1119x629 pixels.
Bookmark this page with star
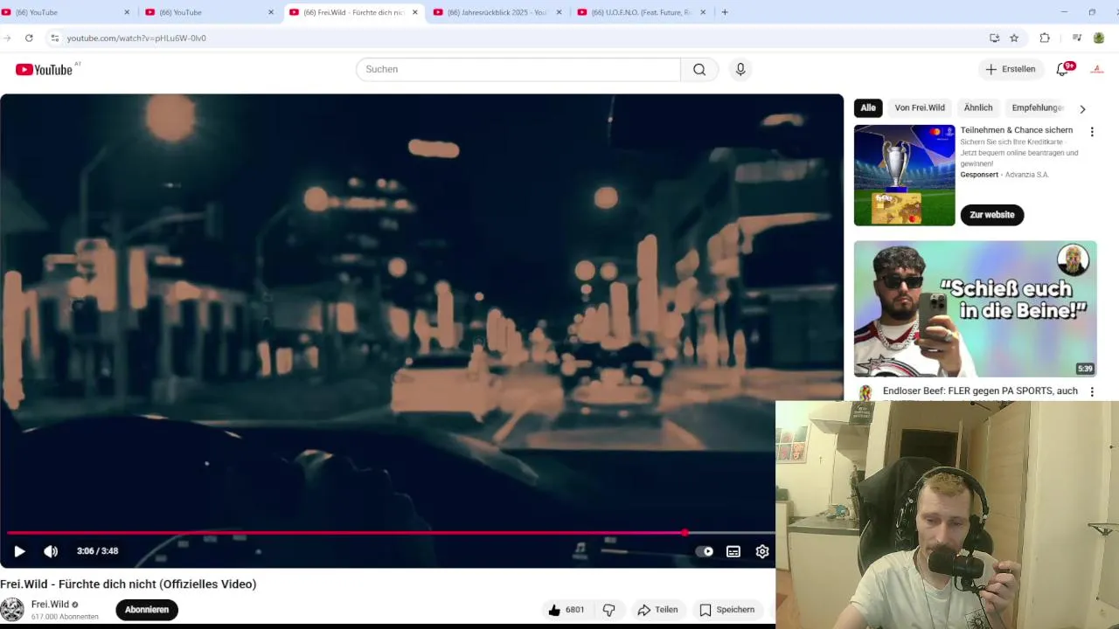[x=1014, y=38]
